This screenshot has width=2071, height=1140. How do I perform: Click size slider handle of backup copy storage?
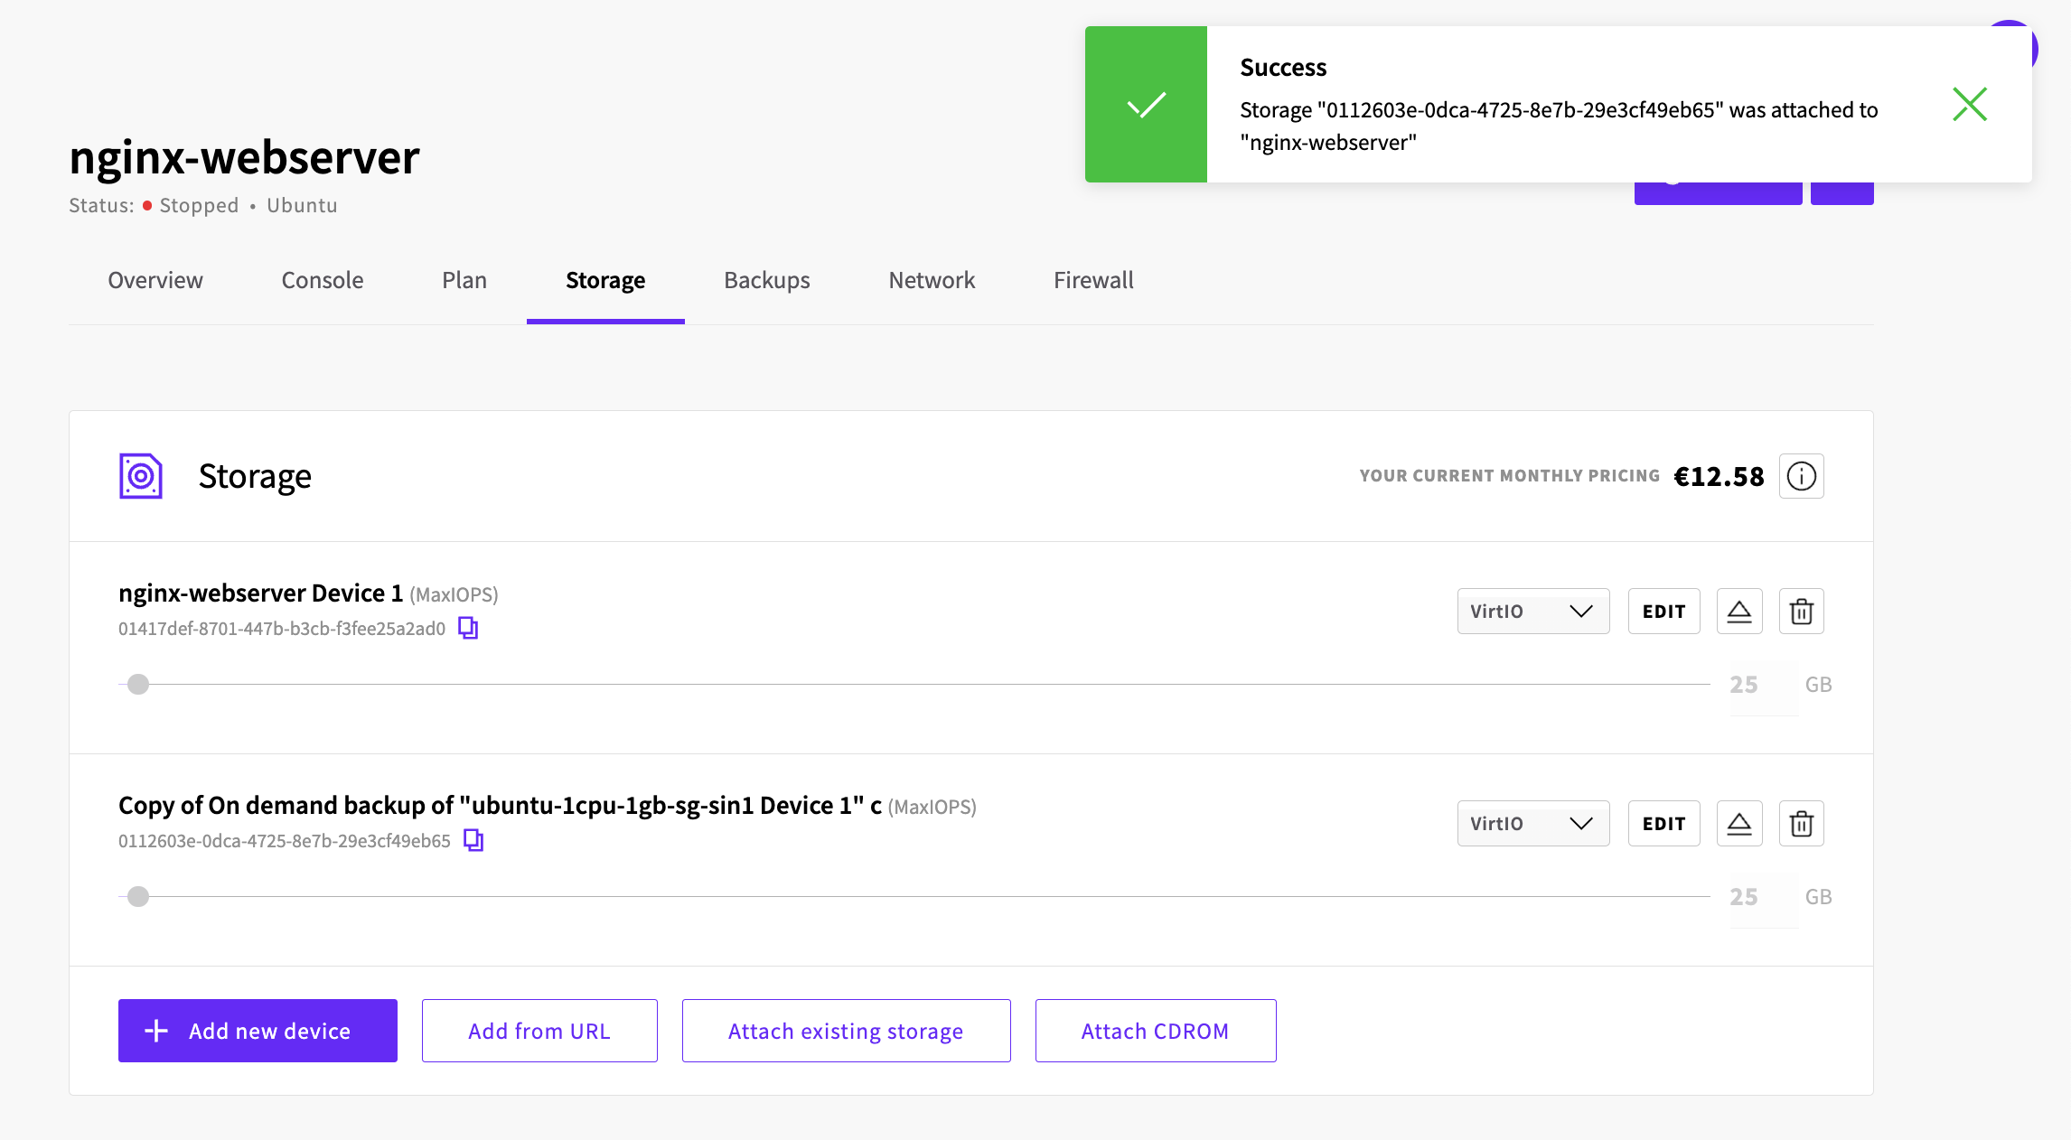click(138, 897)
